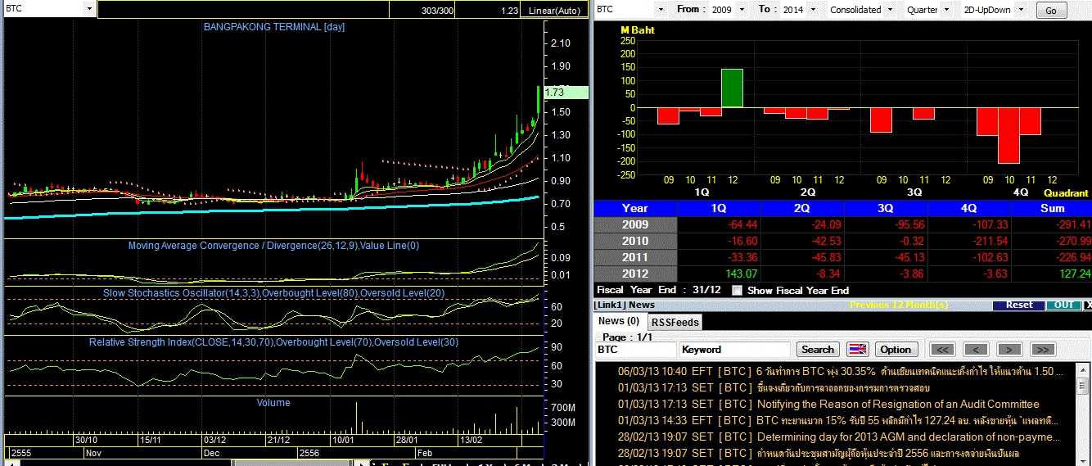Screen dimensions: 1092x466
Task: Open the From year 2009 dropdown
Action: (742, 9)
